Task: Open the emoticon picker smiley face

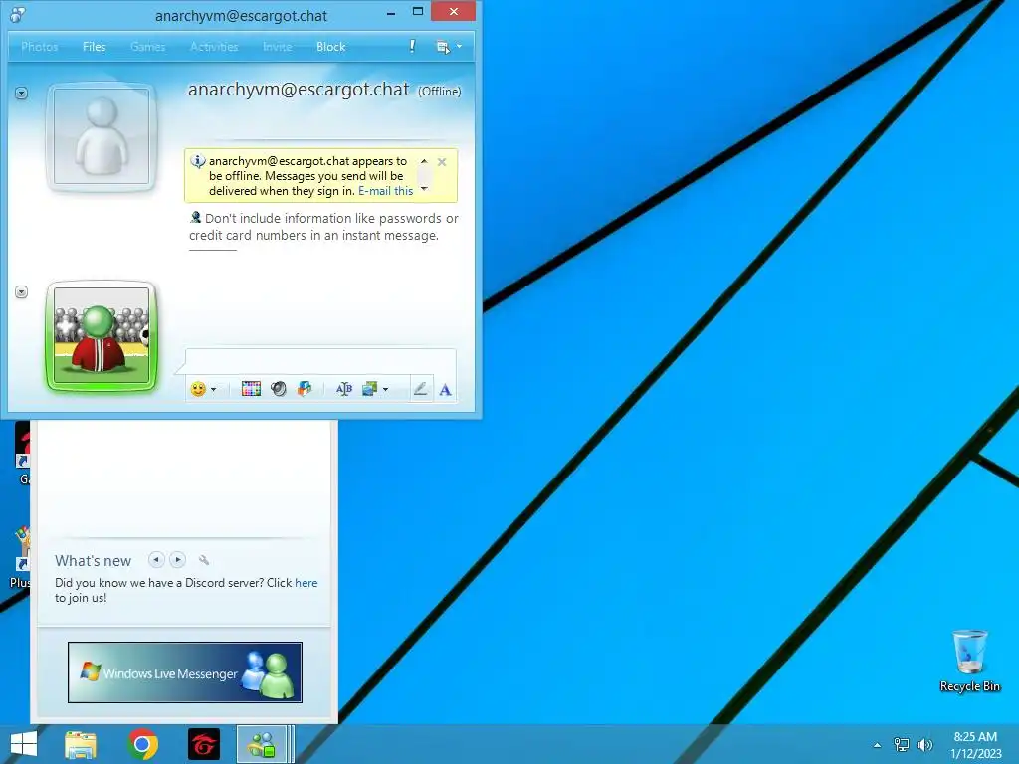Action: [x=198, y=389]
